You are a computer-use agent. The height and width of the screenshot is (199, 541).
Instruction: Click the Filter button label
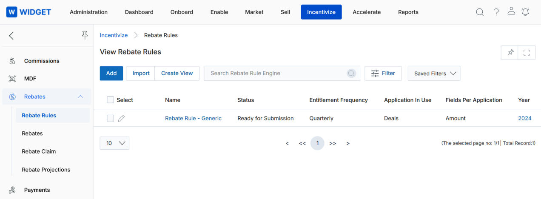388,73
